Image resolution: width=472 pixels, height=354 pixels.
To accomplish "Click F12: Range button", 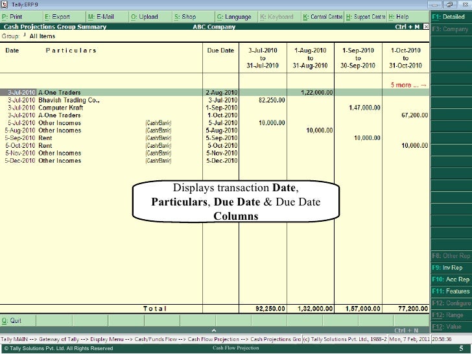I will click(451, 315).
